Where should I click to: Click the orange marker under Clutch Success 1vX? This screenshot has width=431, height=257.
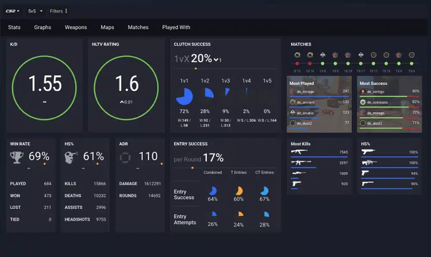[x=196, y=68]
